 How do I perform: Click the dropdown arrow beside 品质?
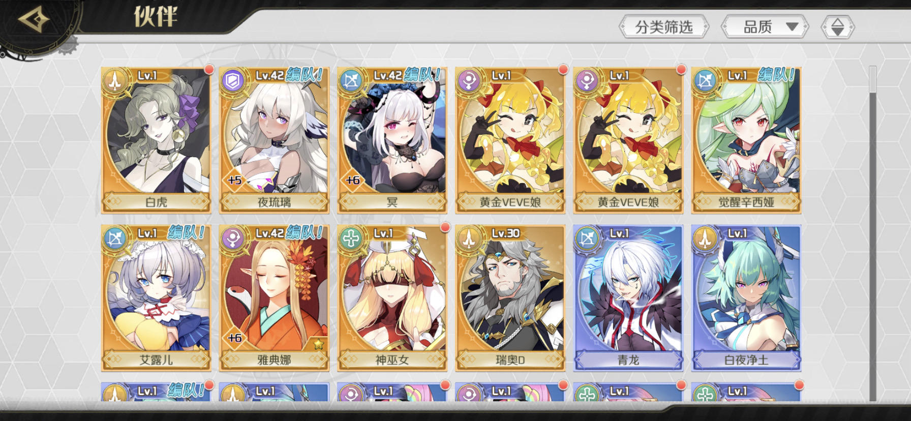pos(792,27)
